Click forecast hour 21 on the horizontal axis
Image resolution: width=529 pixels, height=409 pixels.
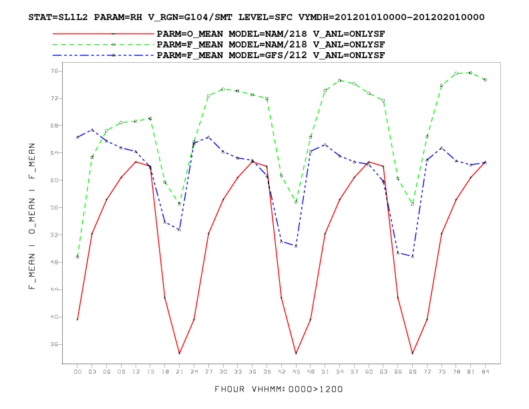pos(180,372)
